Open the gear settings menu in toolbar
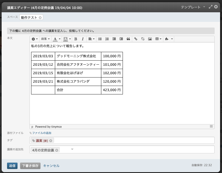This screenshot has width=222, height=173. 35,39
